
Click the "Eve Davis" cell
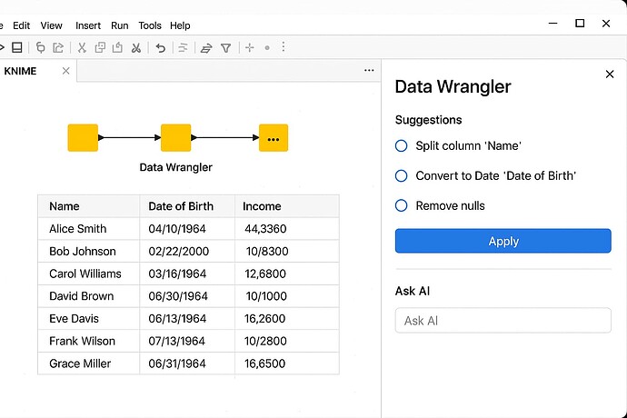pos(89,318)
